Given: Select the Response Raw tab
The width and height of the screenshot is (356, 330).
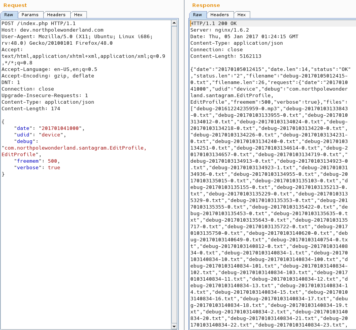Looking at the screenshot, I should tap(197, 15).
